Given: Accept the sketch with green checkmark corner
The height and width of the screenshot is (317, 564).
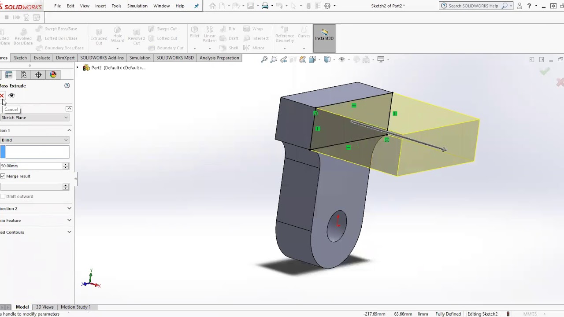Looking at the screenshot, I should click(545, 71).
